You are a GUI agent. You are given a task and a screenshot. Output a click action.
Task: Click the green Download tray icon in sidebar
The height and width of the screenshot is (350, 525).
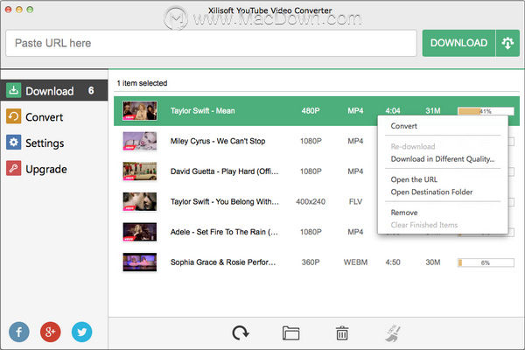(13, 90)
